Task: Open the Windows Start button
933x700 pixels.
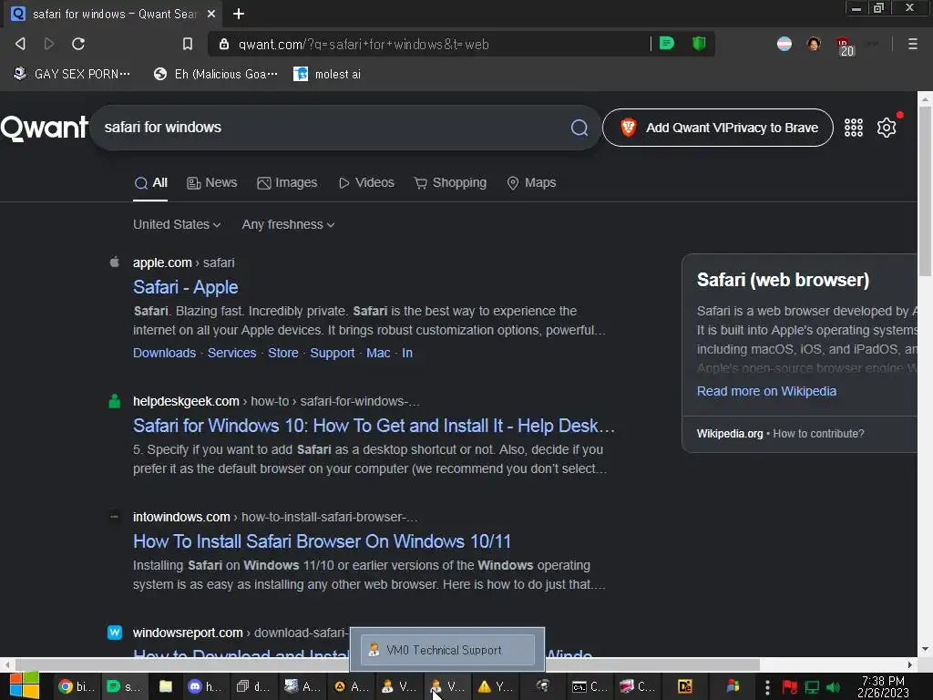Action: coord(25,685)
